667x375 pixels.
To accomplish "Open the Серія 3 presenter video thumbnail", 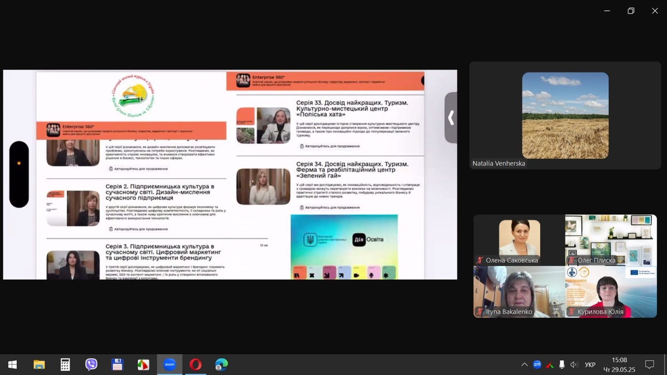I will point(73,264).
